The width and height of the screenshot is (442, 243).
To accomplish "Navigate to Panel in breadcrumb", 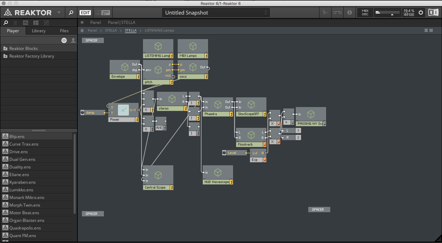I will click(93, 31).
